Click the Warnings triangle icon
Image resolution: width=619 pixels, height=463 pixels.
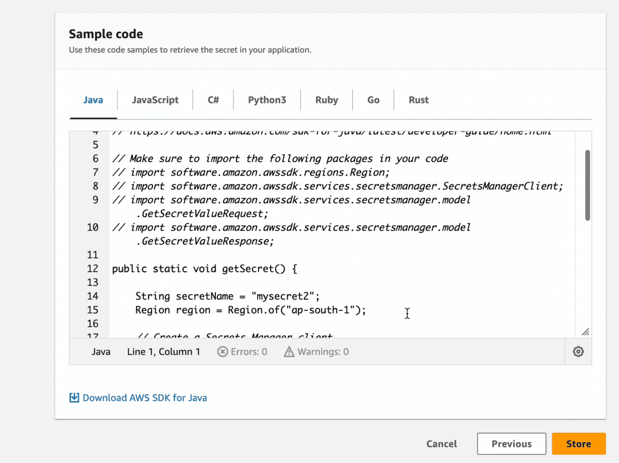click(289, 352)
